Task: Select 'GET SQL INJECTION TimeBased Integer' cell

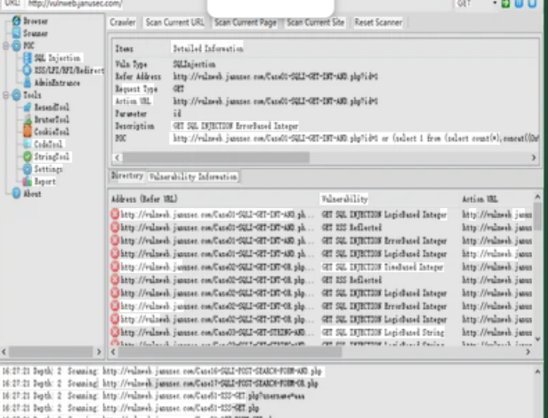Action: (x=383, y=267)
